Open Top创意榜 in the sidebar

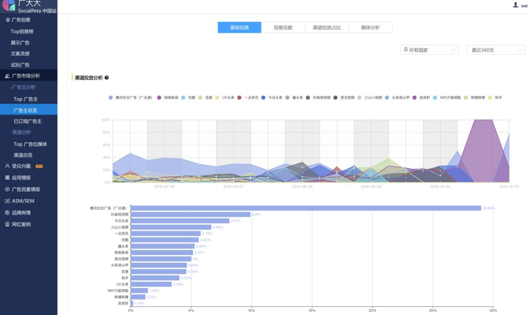click(x=22, y=31)
